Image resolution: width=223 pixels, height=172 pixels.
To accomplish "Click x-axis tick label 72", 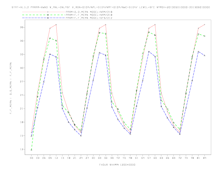I will tap(180, 158).
